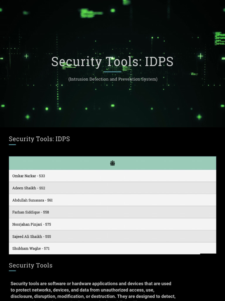Click the hero title Security Tools: IDPS
Image resolution: width=225 pixels, height=301 pixels.
(112, 62)
